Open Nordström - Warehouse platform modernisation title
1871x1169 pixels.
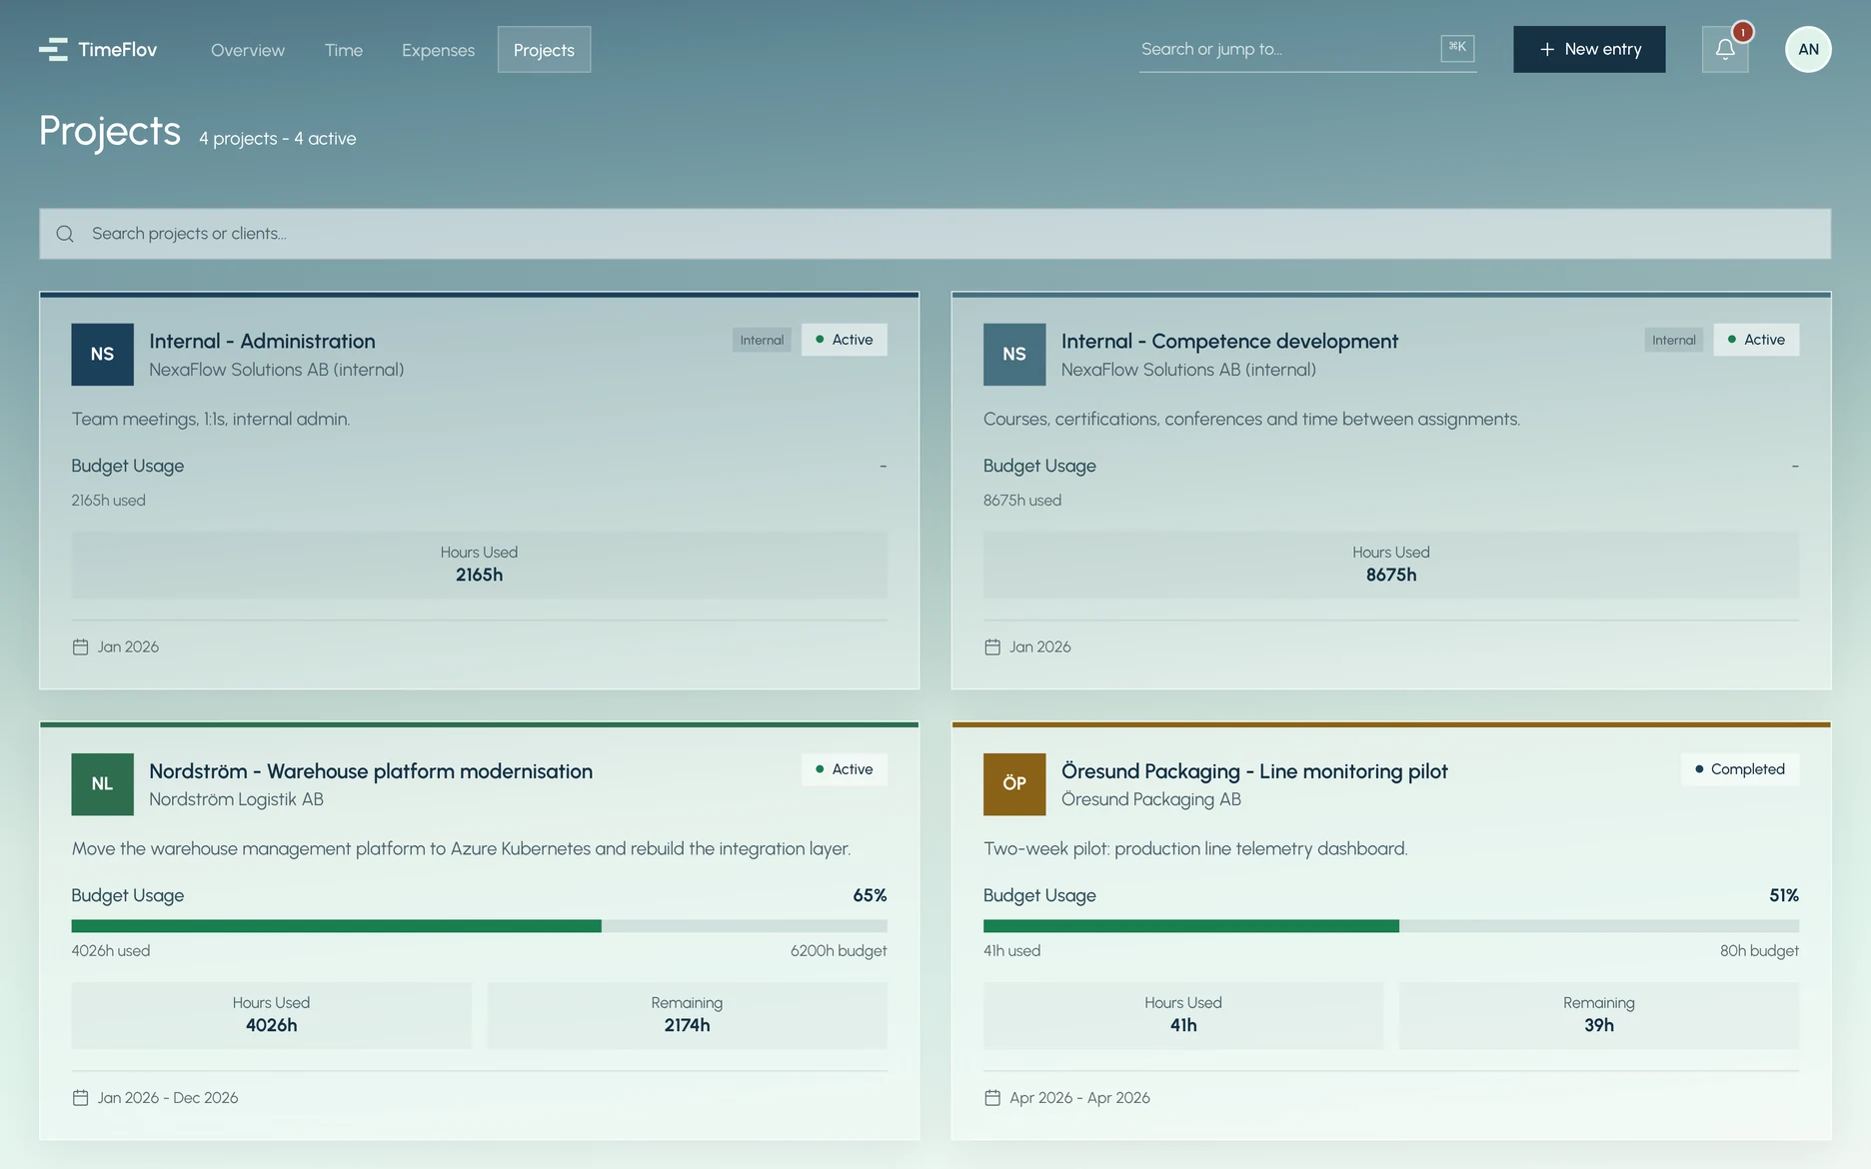(371, 771)
